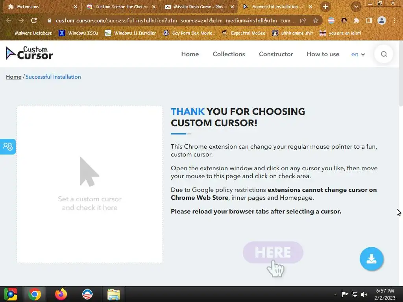
Task: Click the Custom Cursor logo
Action: pos(29,53)
